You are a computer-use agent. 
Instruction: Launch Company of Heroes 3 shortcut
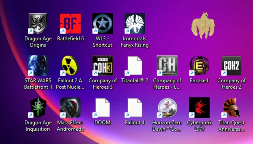102,66
